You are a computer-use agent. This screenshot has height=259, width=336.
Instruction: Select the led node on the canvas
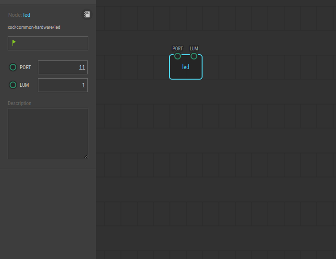(186, 70)
